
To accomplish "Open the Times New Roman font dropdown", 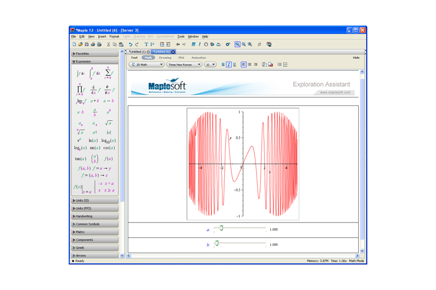I will coord(184,65).
